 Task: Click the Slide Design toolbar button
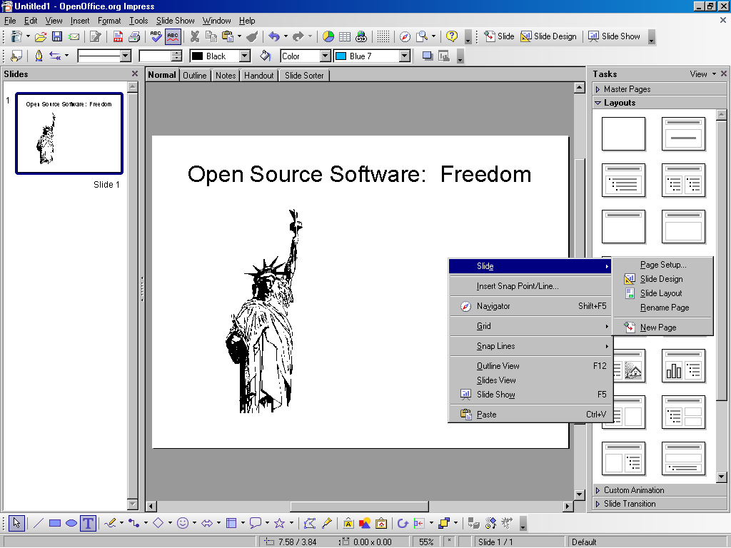tap(548, 36)
